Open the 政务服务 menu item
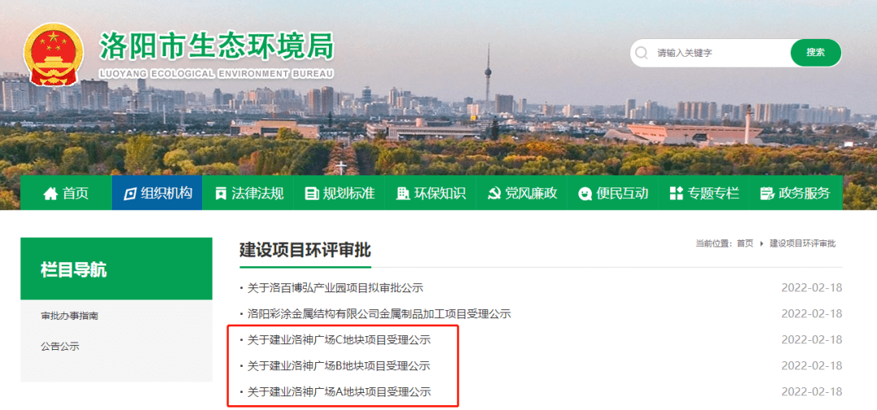 [797, 193]
